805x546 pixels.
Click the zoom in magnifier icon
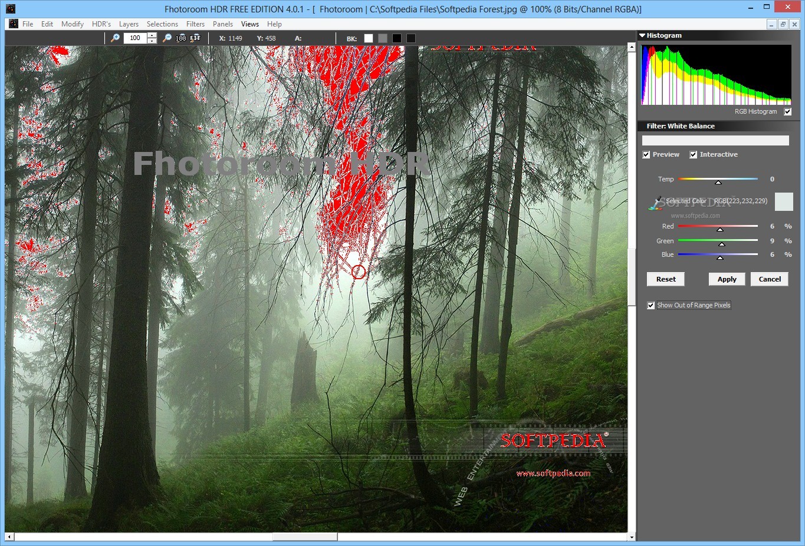tap(115, 38)
